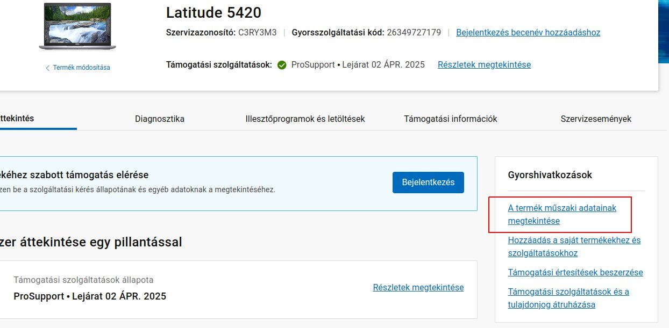
Task: Click ProSupport • Lejárat 02 ÁPR. 2025 in status card
Action: click(90, 296)
